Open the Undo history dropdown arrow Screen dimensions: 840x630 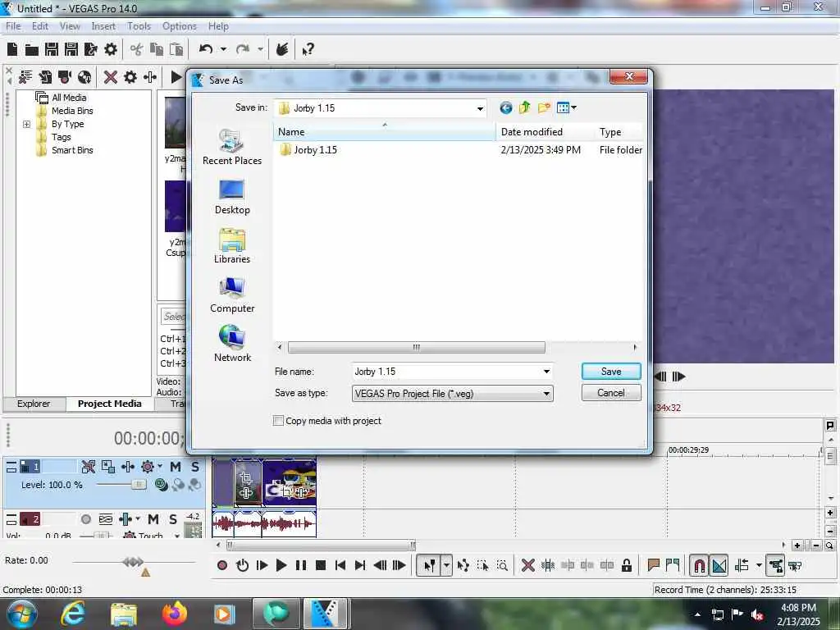click(x=223, y=49)
